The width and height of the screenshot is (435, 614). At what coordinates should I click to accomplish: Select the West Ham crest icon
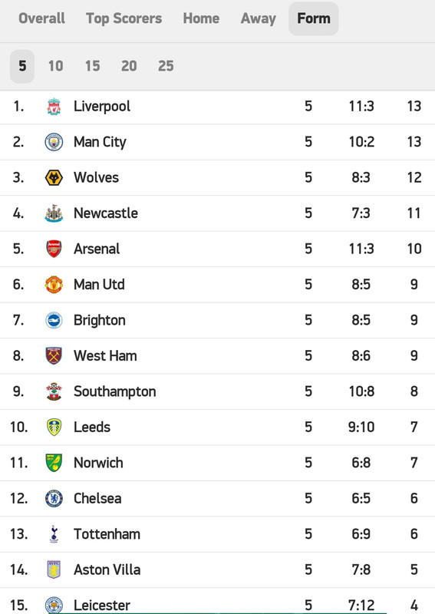(54, 356)
